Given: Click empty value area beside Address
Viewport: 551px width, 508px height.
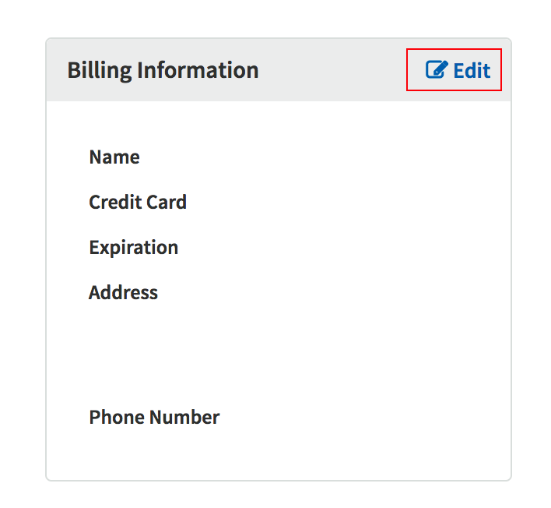Looking at the screenshot, I should tap(327, 293).
